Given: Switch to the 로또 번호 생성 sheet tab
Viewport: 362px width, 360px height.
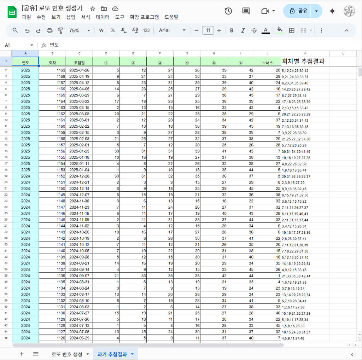Looking at the screenshot, I should pyautogui.click(x=66, y=354).
